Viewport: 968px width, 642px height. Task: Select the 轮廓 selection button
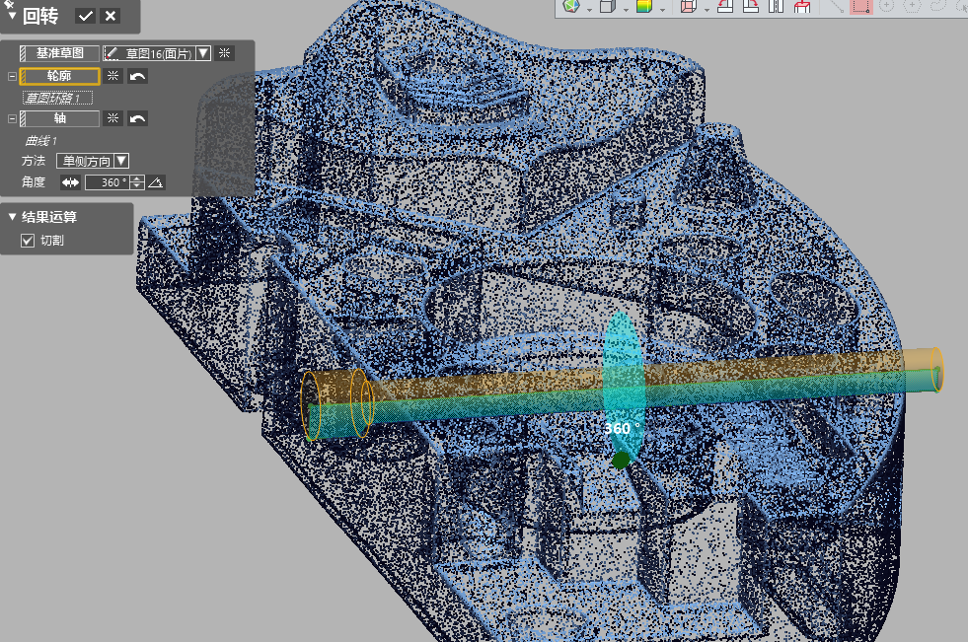click(59, 76)
